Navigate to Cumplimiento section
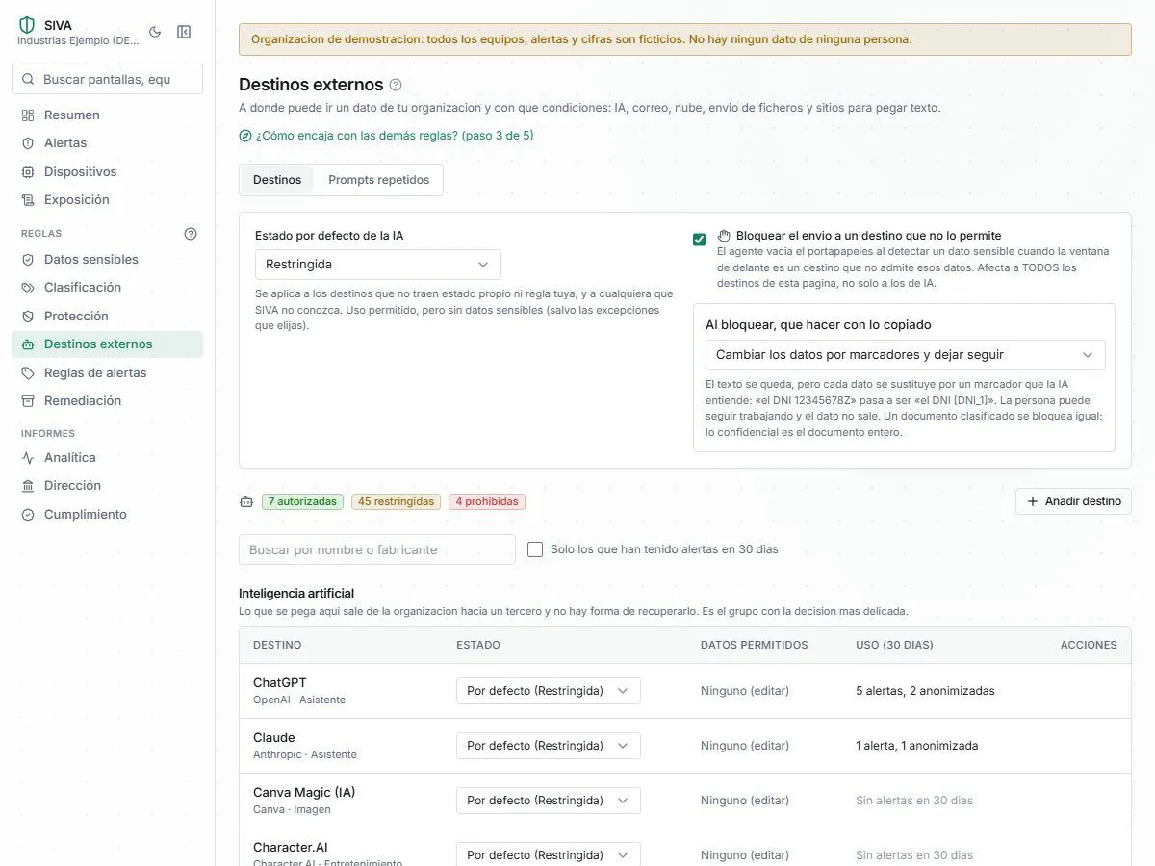Image resolution: width=1155 pixels, height=866 pixels. coord(107,515)
